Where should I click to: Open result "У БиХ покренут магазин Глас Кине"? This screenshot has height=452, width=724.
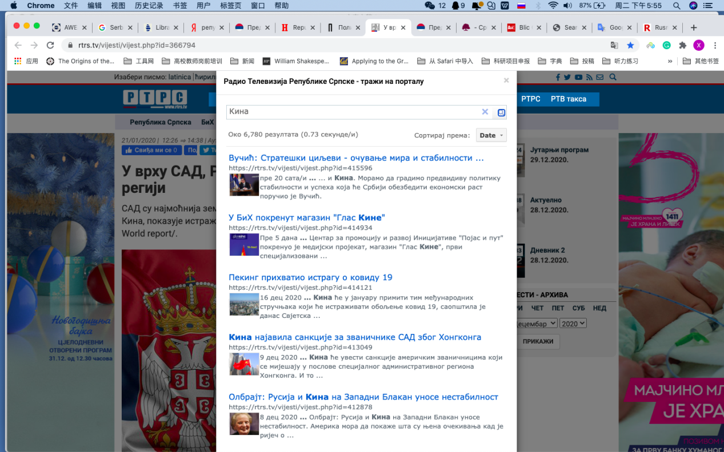[x=307, y=217]
